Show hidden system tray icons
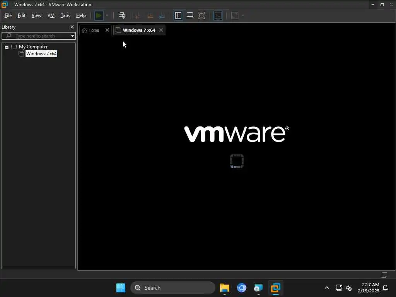Screen dimensions: 396x297 click(326, 288)
